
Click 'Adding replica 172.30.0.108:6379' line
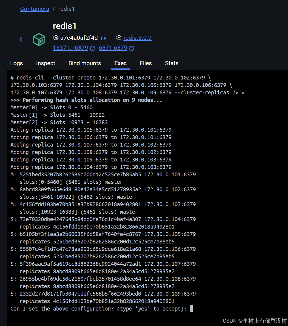tap(91, 152)
